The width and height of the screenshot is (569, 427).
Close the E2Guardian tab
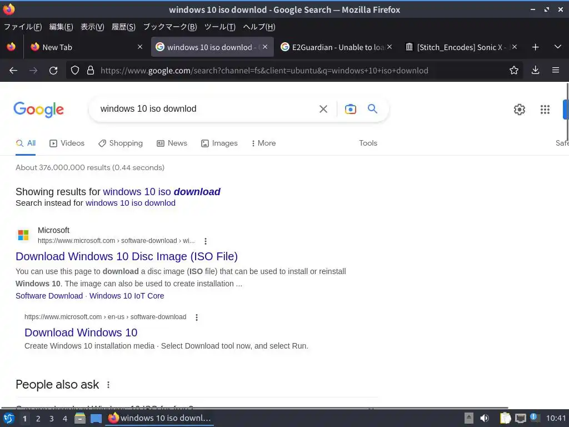coord(390,47)
